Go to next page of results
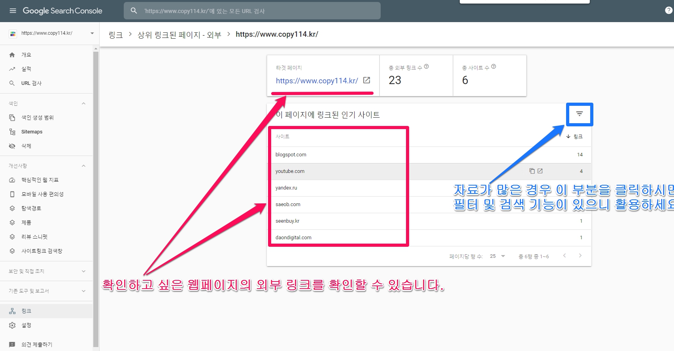674x351 pixels. 580,256
